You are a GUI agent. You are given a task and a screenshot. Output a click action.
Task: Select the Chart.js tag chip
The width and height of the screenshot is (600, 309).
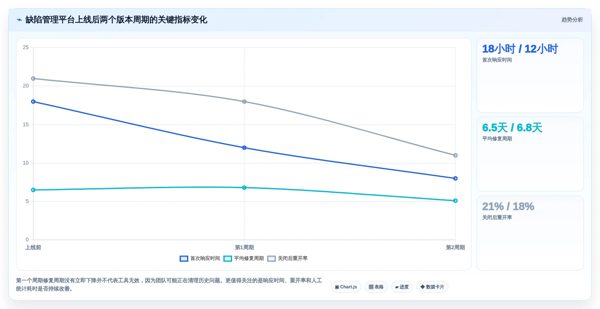[x=346, y=287]
